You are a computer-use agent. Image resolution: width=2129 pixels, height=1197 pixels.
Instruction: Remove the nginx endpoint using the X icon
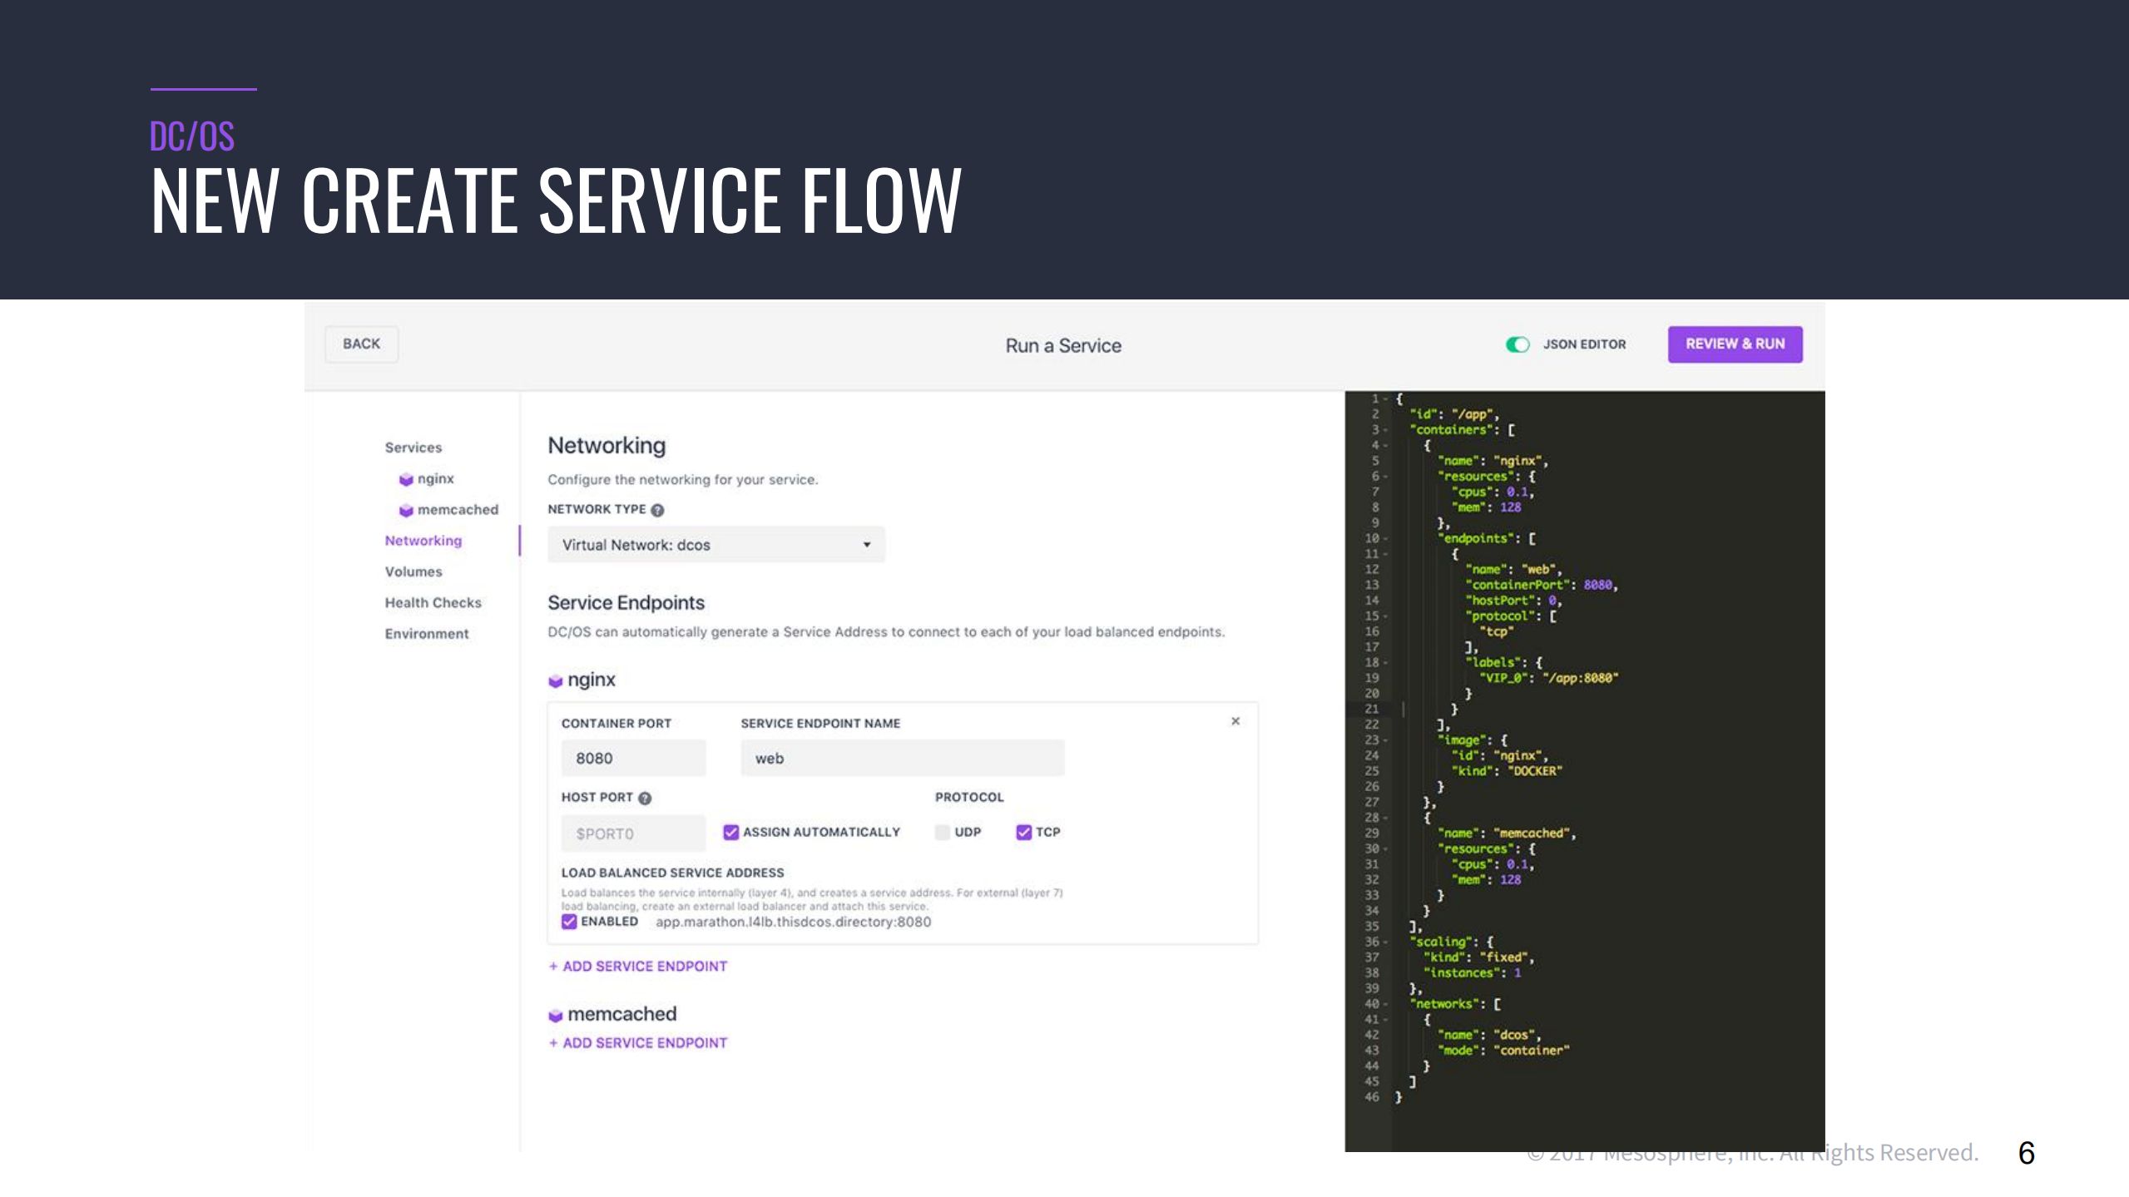coord(1236,720)
